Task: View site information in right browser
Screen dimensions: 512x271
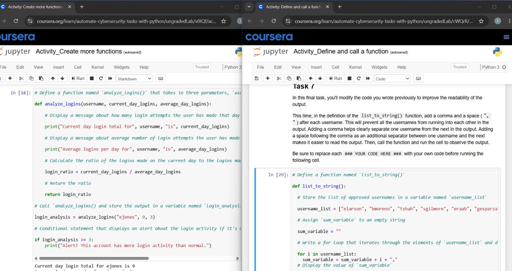Action: click(288, 21)
